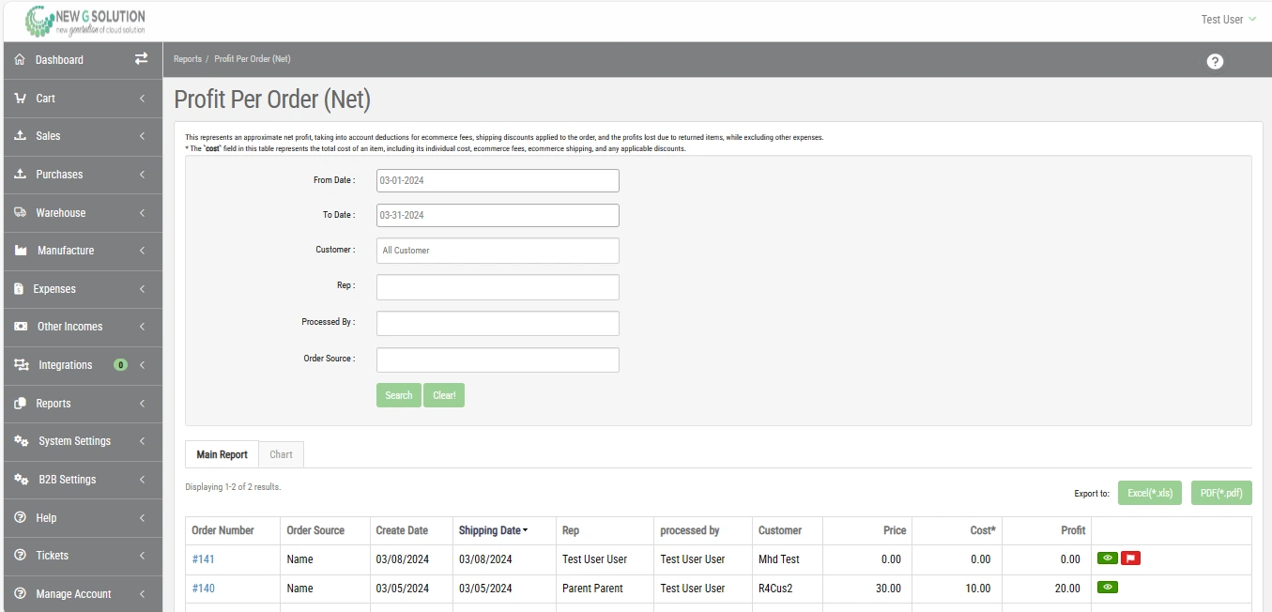View order #140 with the green eye icon
This screenshot has height=612, width=1272.
click(x=1108, y=589)
